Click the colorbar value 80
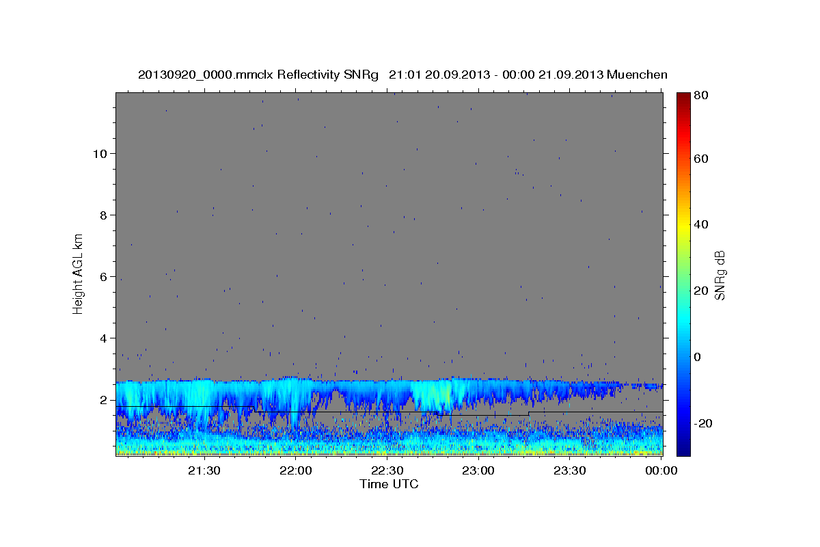820x547 pixels. point(702,96)
